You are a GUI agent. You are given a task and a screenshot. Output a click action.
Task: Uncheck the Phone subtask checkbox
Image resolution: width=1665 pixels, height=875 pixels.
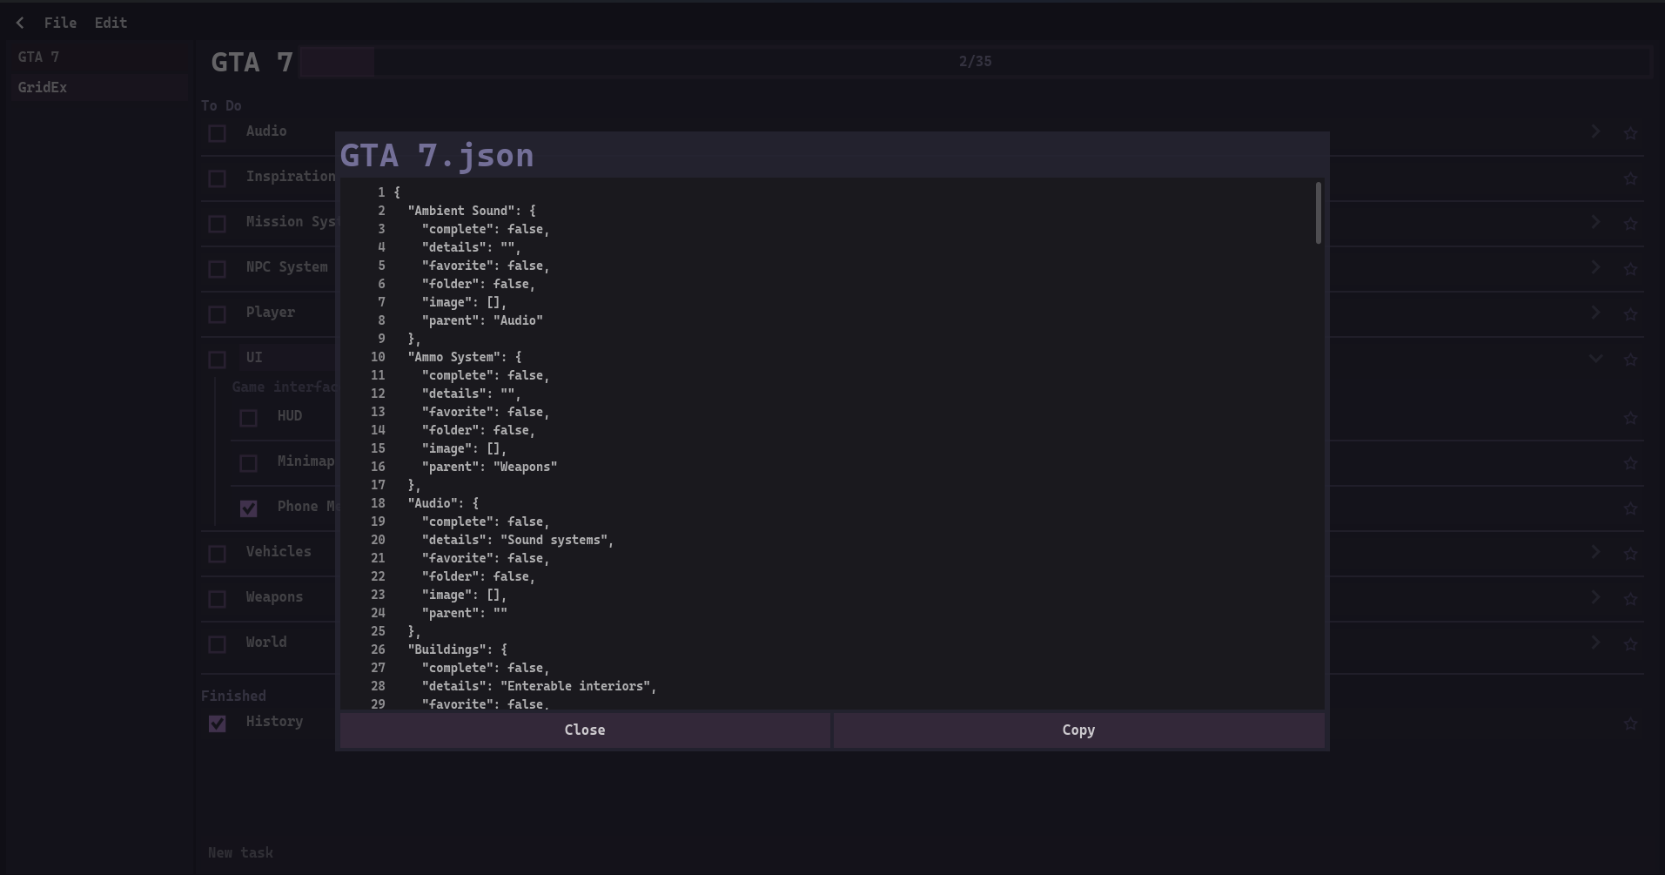click(x=249, y=508)
